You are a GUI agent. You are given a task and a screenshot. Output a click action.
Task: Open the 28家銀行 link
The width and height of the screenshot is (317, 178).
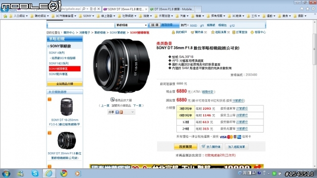coord(242,115)
